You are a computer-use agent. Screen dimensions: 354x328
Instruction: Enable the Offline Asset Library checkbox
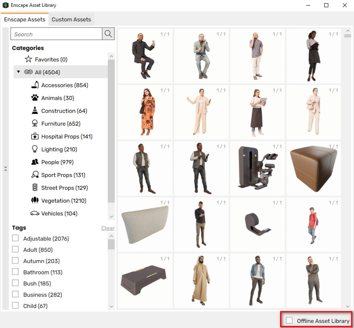click(x=289, y=320)
